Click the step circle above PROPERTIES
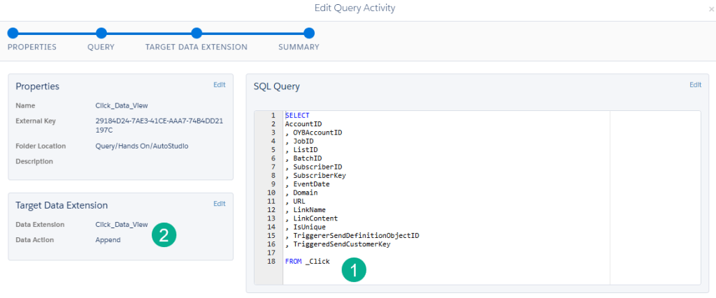716x298 pixels. (x=13, y=33)
